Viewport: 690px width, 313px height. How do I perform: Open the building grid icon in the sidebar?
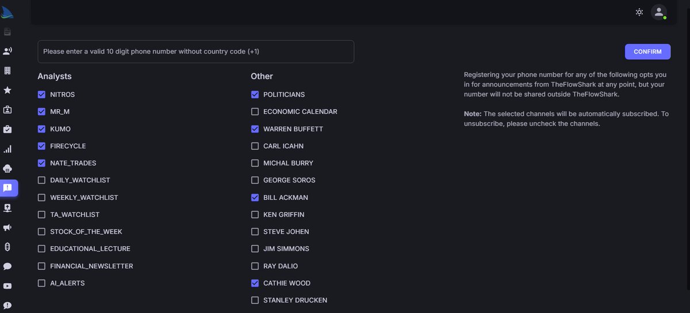point(7,71)
